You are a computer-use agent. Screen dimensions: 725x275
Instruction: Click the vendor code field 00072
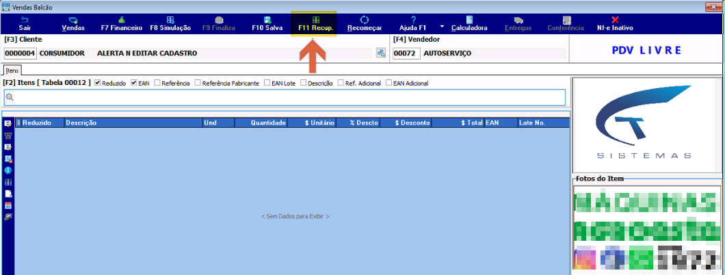[407, 53]
